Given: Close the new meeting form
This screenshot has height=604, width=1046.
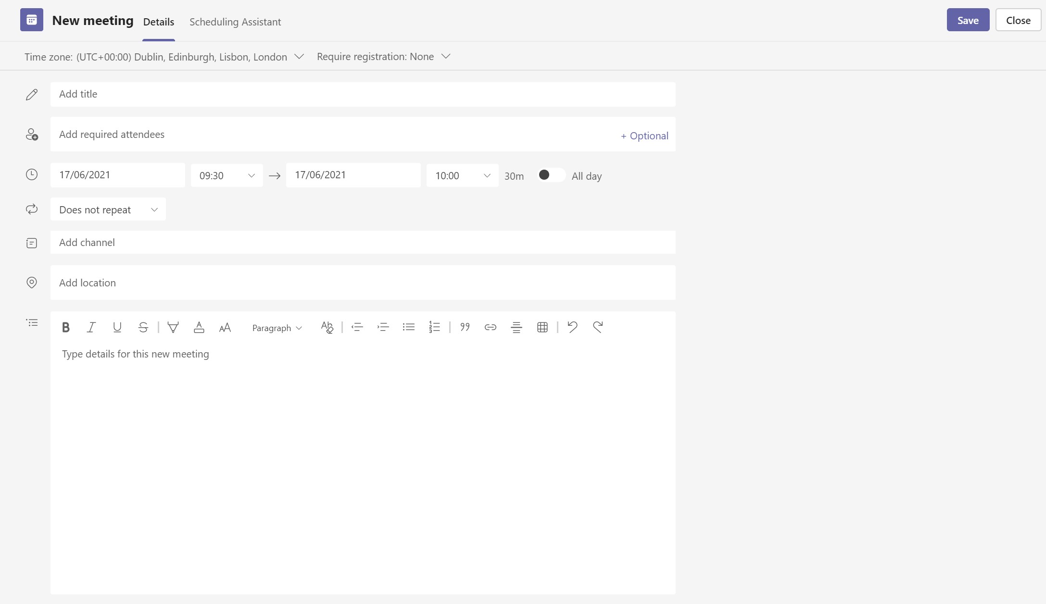Looking at the screenshot, I should tap(1019, 20).
